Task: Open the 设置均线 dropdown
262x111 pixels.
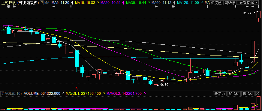Action: [x=248, y=2]
